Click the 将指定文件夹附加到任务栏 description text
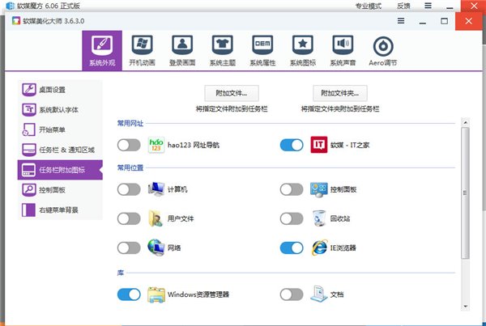Viewport: 486px width, 326px height. 340,109
